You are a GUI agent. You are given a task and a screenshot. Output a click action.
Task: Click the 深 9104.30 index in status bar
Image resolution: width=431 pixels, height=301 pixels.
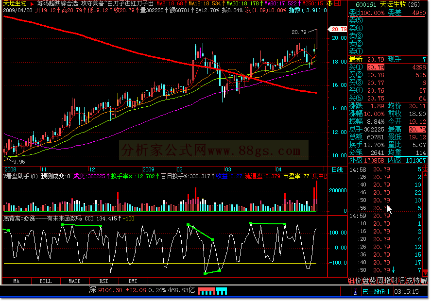pos(105,290)
